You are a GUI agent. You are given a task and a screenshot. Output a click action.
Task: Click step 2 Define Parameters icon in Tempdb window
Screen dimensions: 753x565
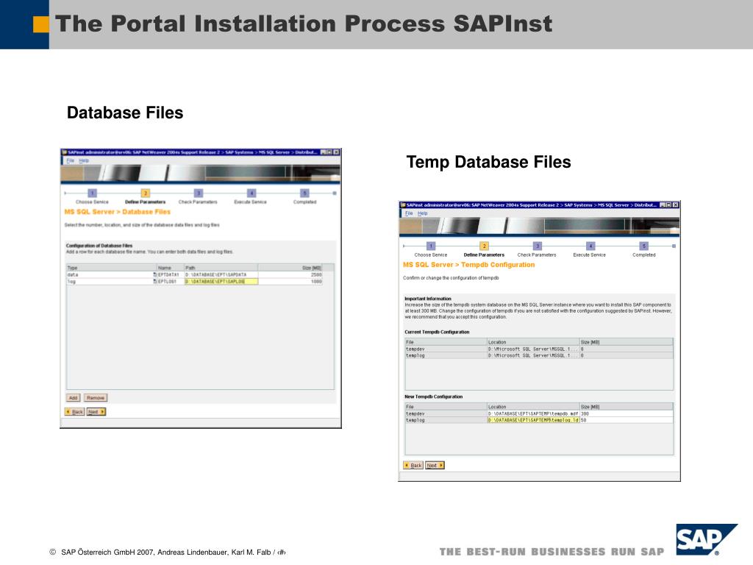[484, 246]
